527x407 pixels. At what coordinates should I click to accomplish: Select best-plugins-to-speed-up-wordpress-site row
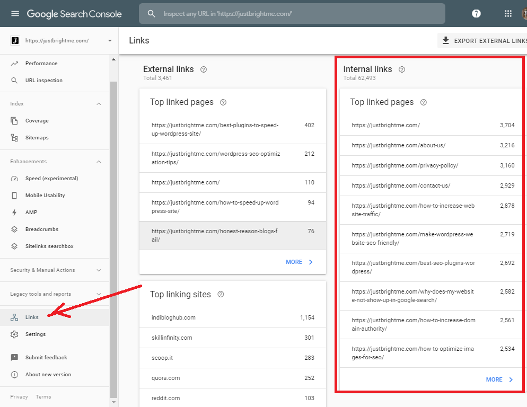233,129
